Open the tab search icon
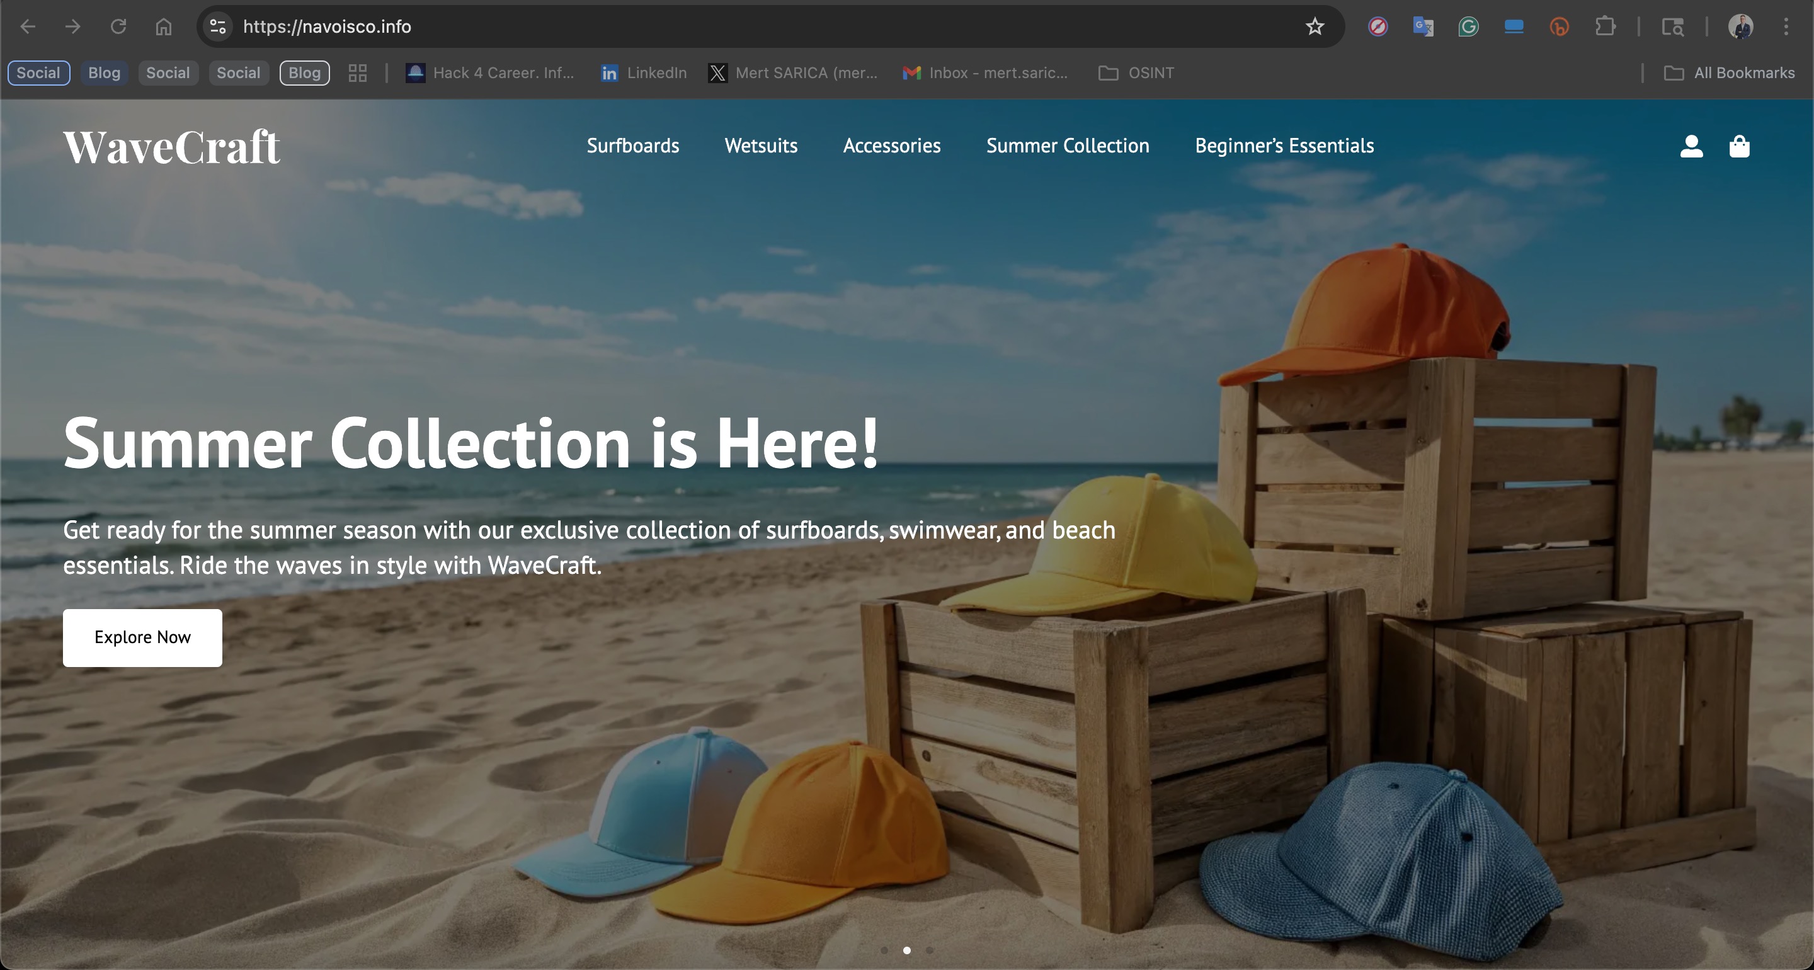Image resolution: width=1814 pixels, height=970 pixels. point(1673,26)
